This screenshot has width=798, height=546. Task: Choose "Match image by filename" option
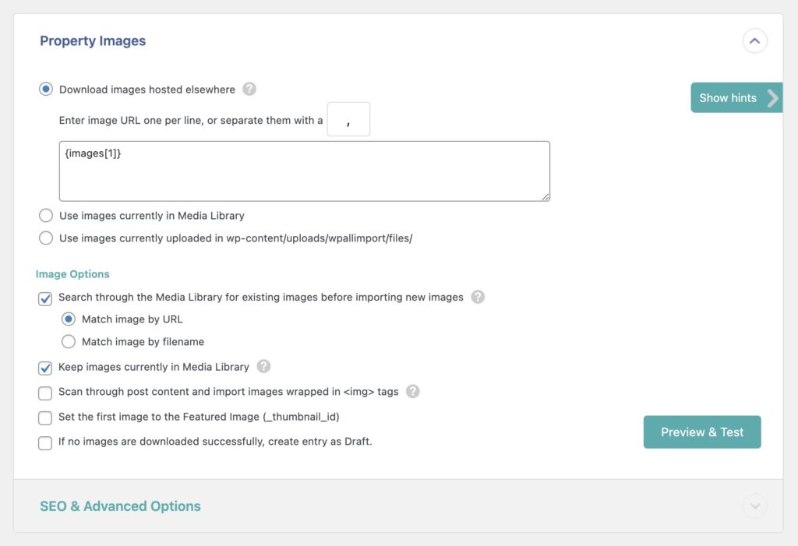pos(69,341)
